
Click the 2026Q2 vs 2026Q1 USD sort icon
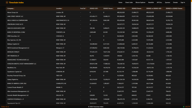point(162,8)
